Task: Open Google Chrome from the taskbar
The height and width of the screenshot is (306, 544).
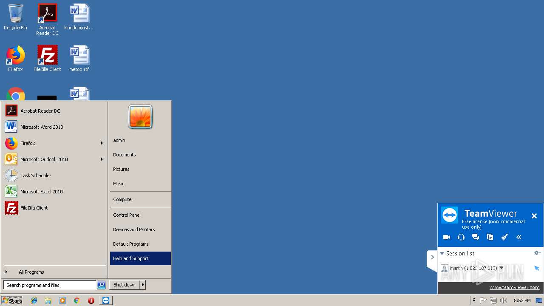Action: (x=76, y=300)
